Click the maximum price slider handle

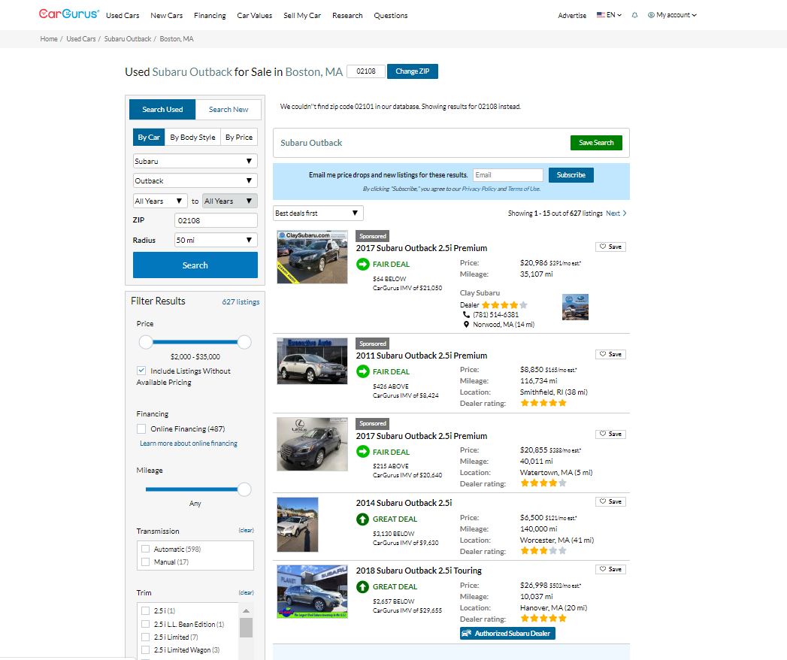244,342
